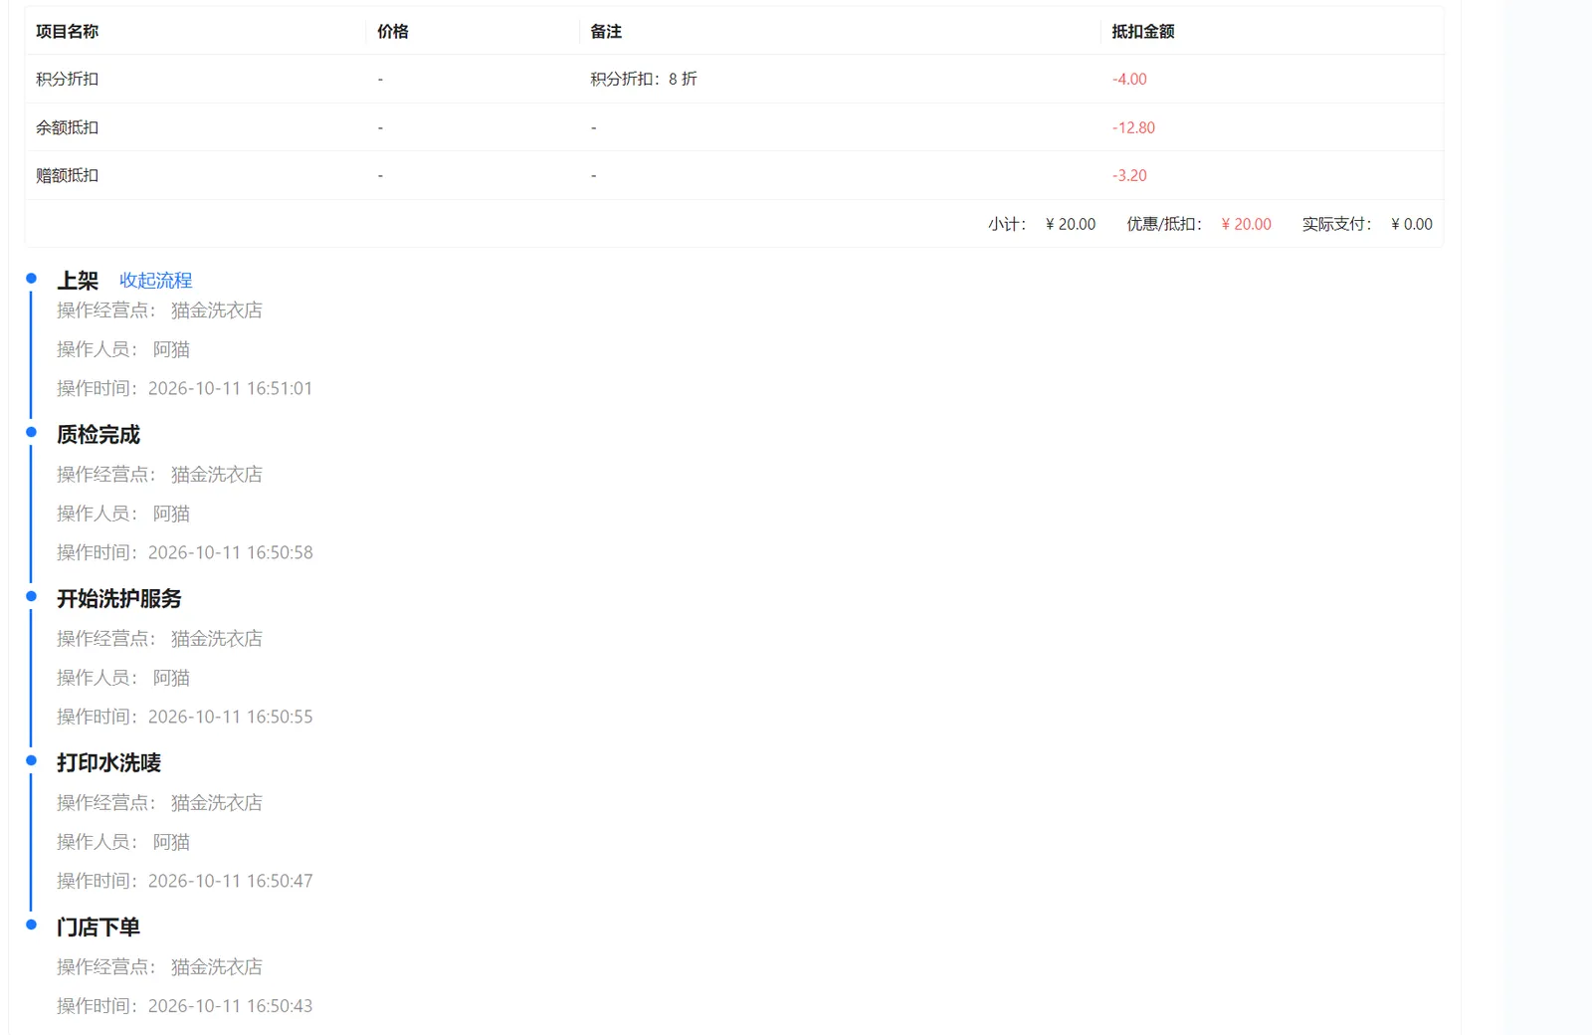The image size is (1592, 1035).
Task: Click the timestamp 2026-10-11 16:50:43
Action: coord(230,1006)
